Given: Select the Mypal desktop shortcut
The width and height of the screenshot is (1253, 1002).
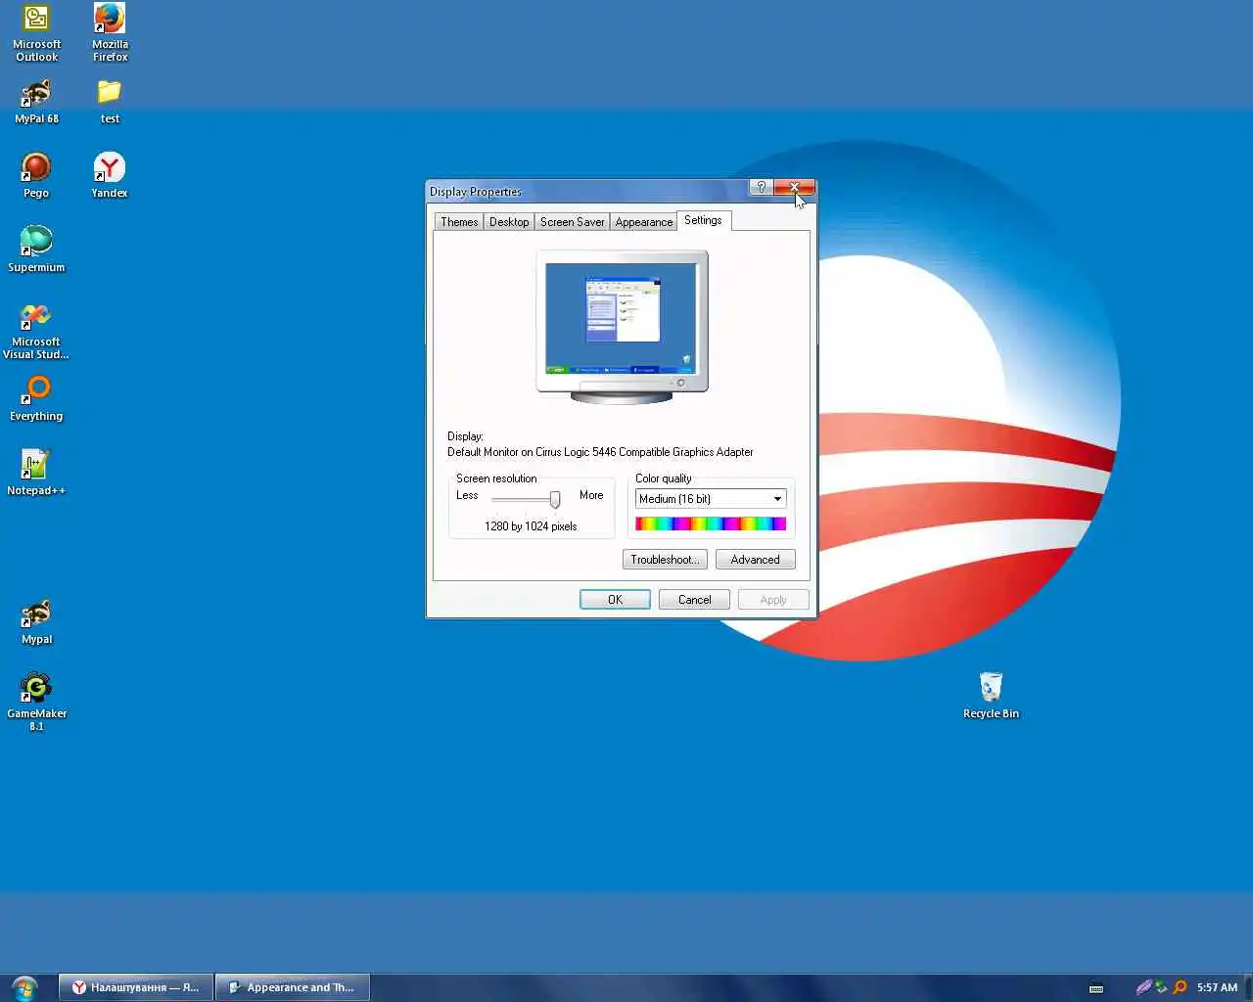Looking at the screenshot, I should [x=36, y=622].
